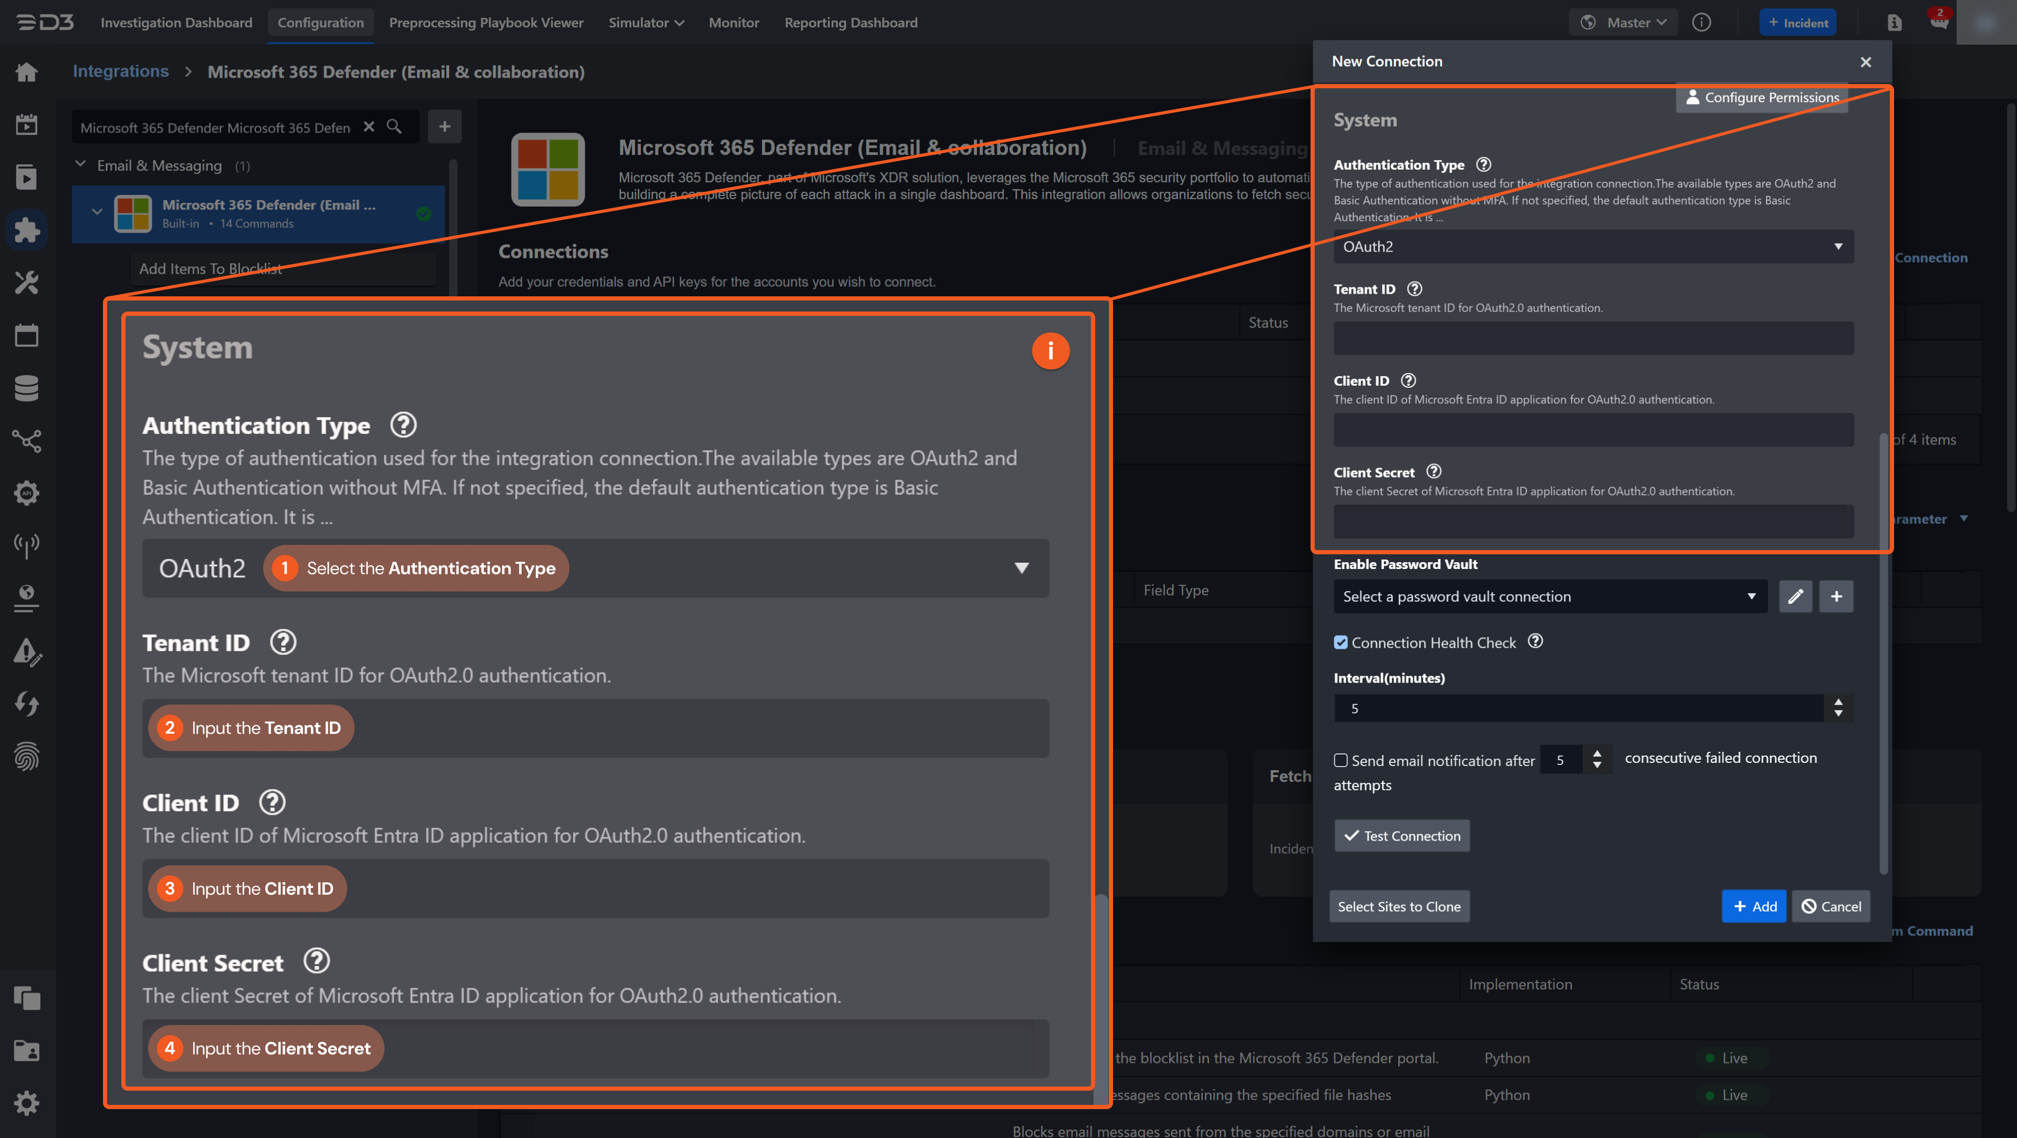
Task: Click the search magnifier in integration search bar
Action: pos(394,127)
